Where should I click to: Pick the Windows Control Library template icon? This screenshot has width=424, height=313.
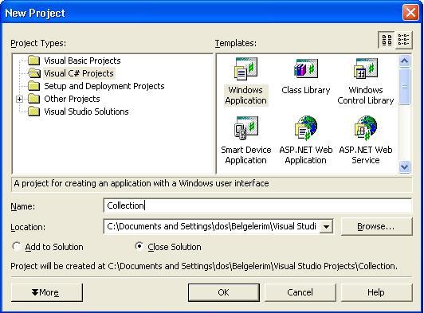[366, 68]
